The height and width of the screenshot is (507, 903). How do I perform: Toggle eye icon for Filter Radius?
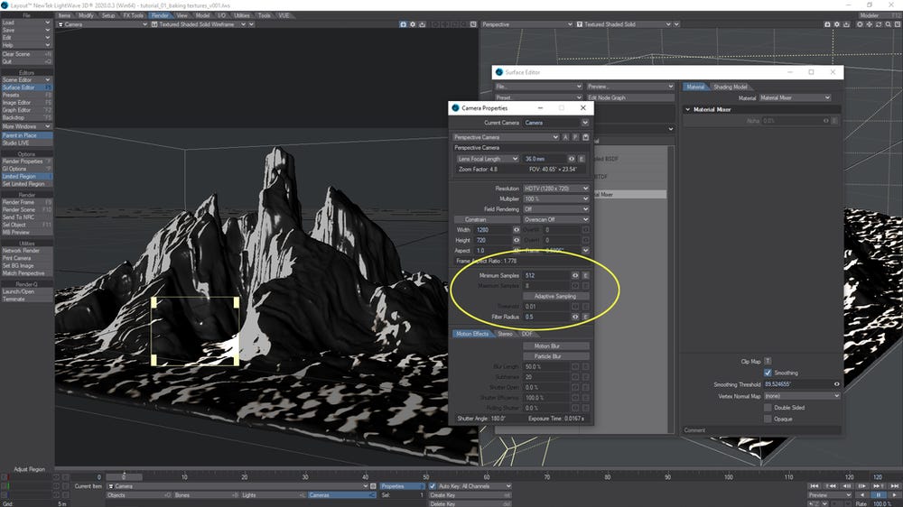[x=574, y=317]
